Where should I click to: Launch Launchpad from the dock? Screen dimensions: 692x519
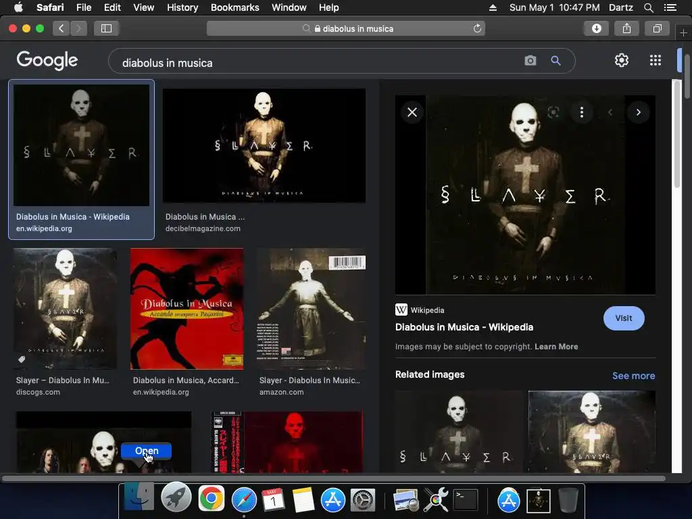click(x=176, y=498)
